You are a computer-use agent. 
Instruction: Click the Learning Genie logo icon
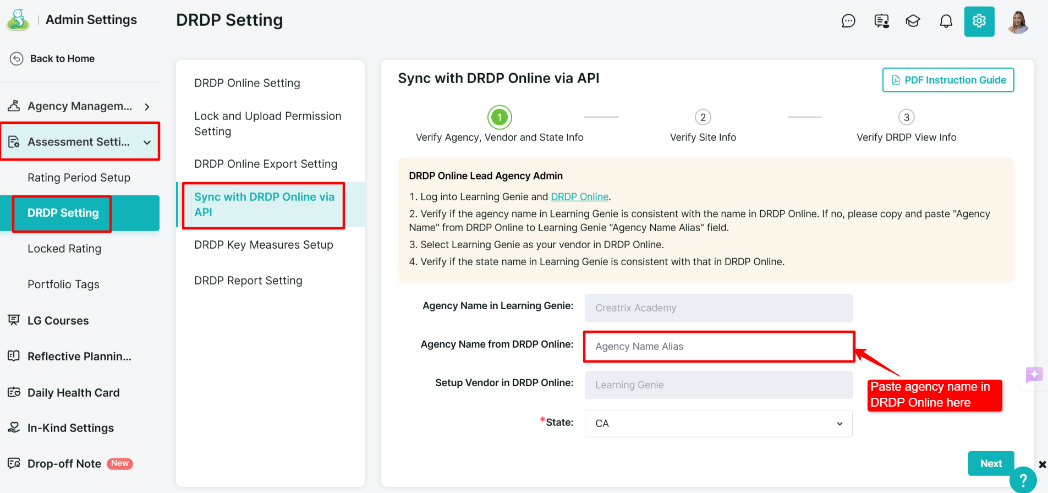click(x=18, y=20)
